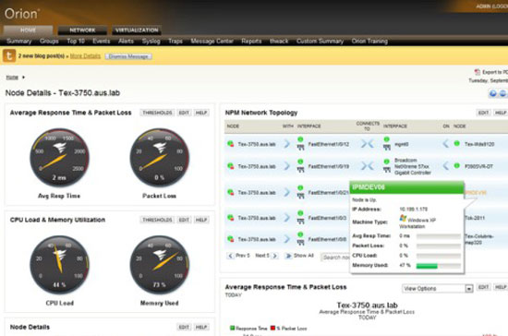Viewport: 508px width, 336px height.
Task: Click the topology Search nodes field
Action: [335, 257]
